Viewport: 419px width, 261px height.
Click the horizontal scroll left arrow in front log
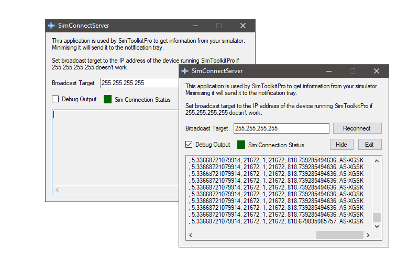(x=191, y=235)
